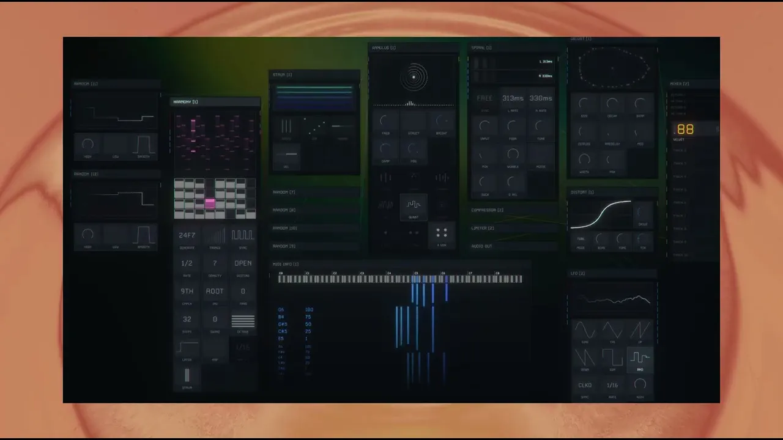
Task: Open the 1/16 rate selector in LFO
Action: point(612,385)
